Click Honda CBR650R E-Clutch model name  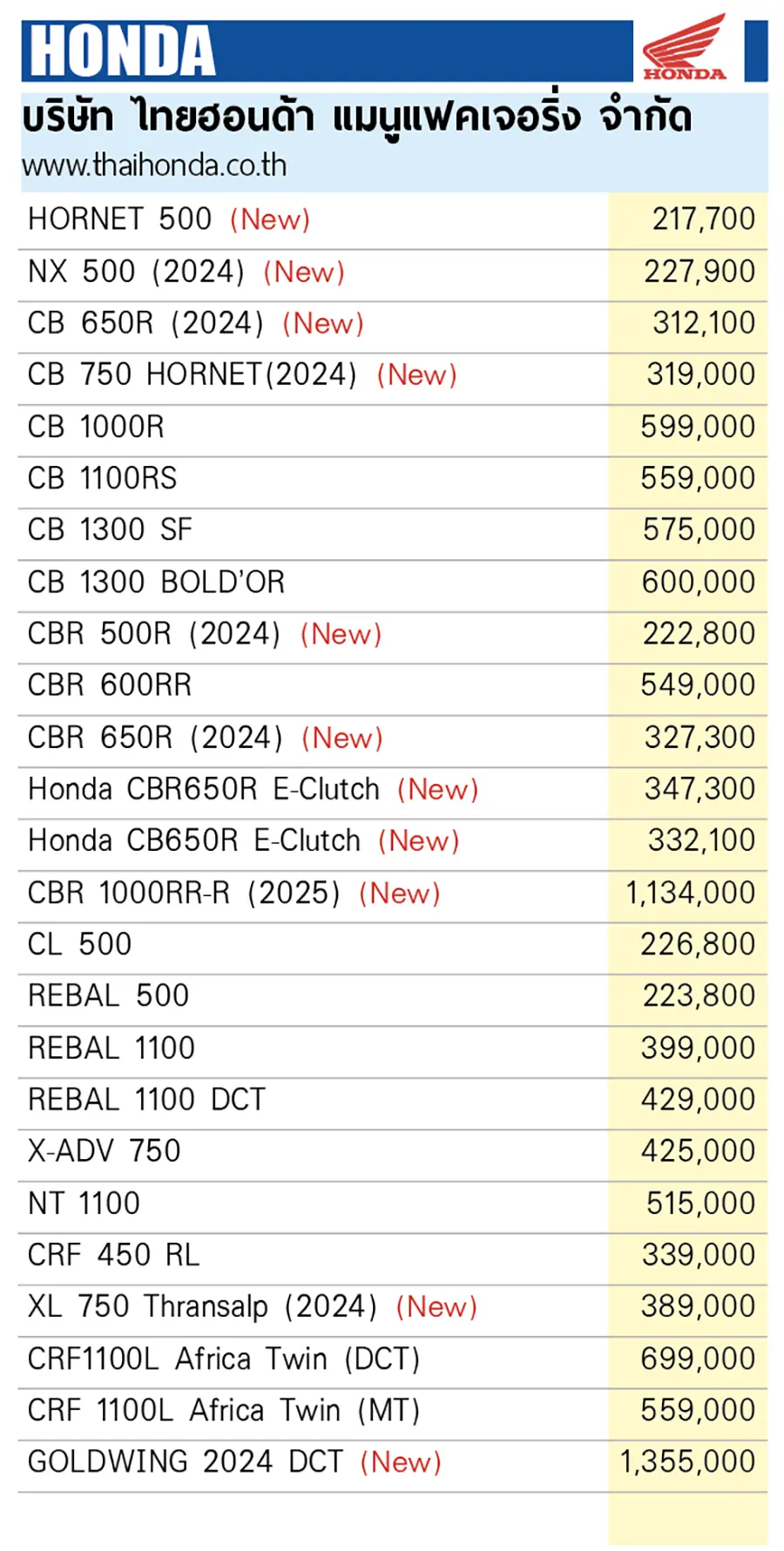pos(204,789)
